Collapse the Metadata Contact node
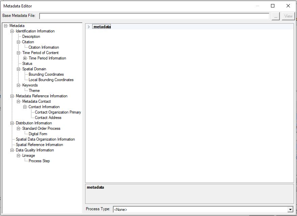This screenshot has width=297, height=216. tap(19, 101)
